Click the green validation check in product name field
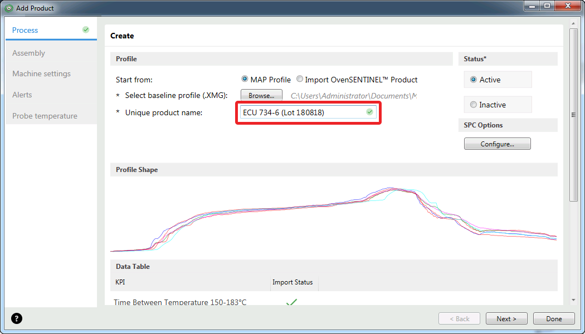 tap(369, 112)
